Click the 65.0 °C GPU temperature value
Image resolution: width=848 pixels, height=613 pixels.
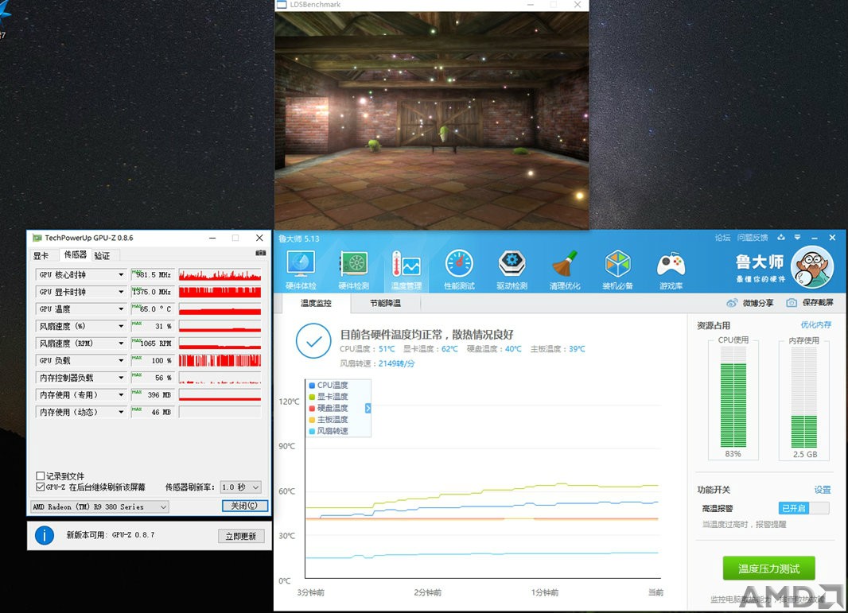153,309
